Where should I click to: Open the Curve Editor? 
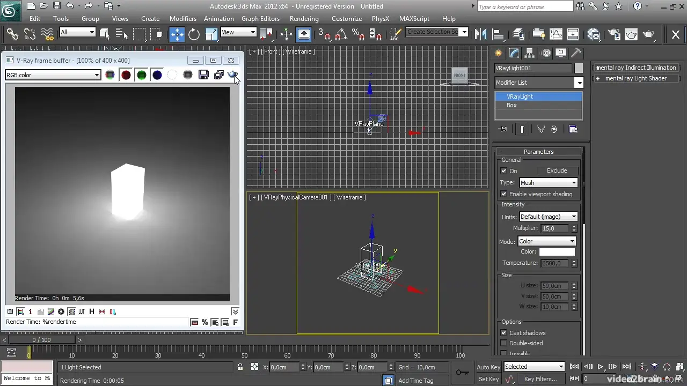click(556, 34)
